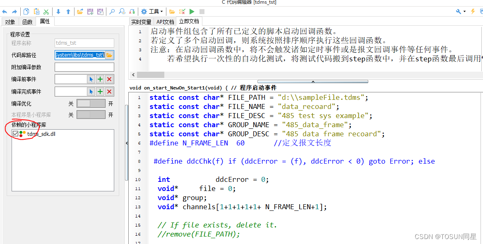The width and height of the screenshot is (483, 244).
Task: Click the 代码库路径 input field
Action: (x=80, y=55)
